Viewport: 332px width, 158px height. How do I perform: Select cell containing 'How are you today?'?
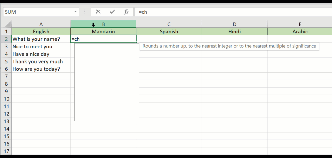[x=41, y=69]
